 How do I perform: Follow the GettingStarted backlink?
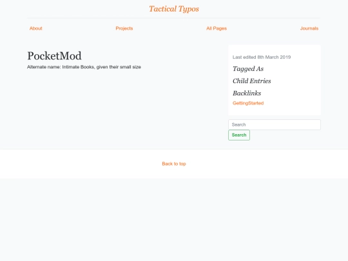click(248, 103)
